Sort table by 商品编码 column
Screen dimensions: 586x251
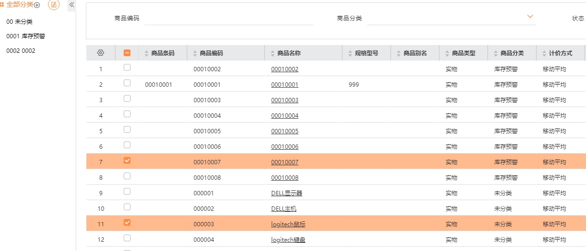point(195,53)
